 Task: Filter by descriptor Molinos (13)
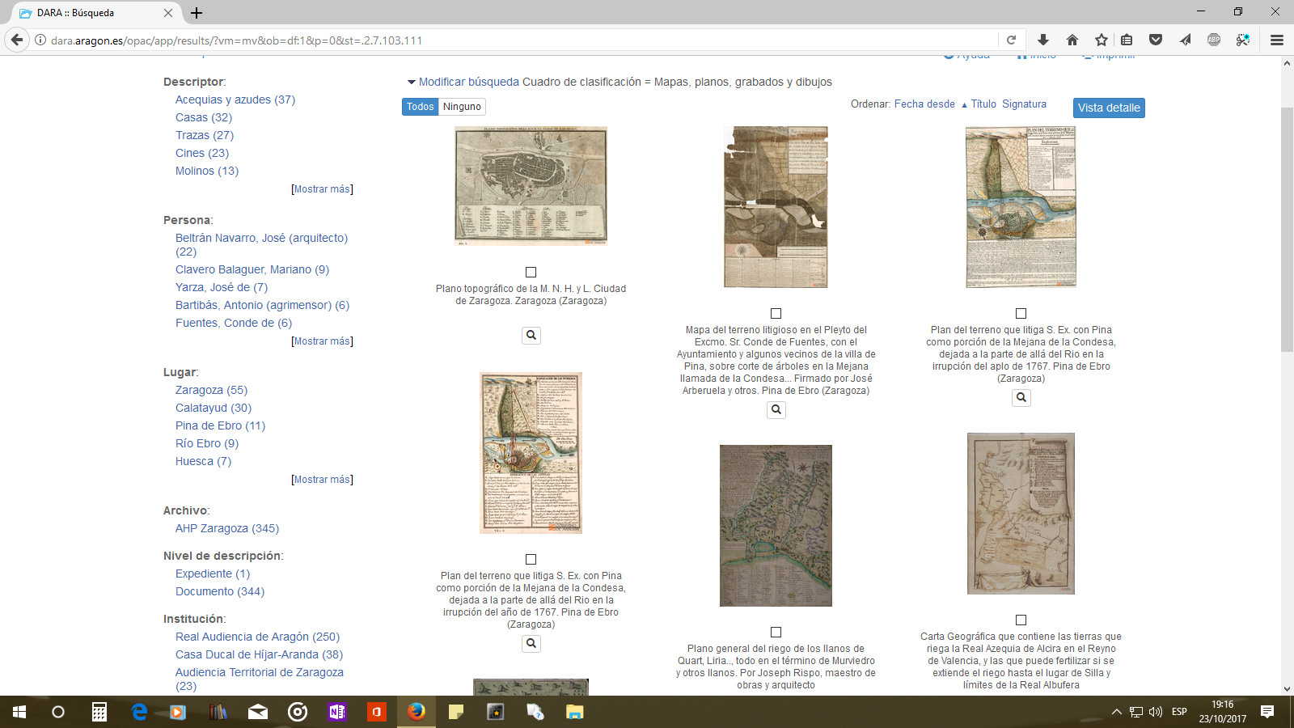pyautogui.click(x=207, y=171)
